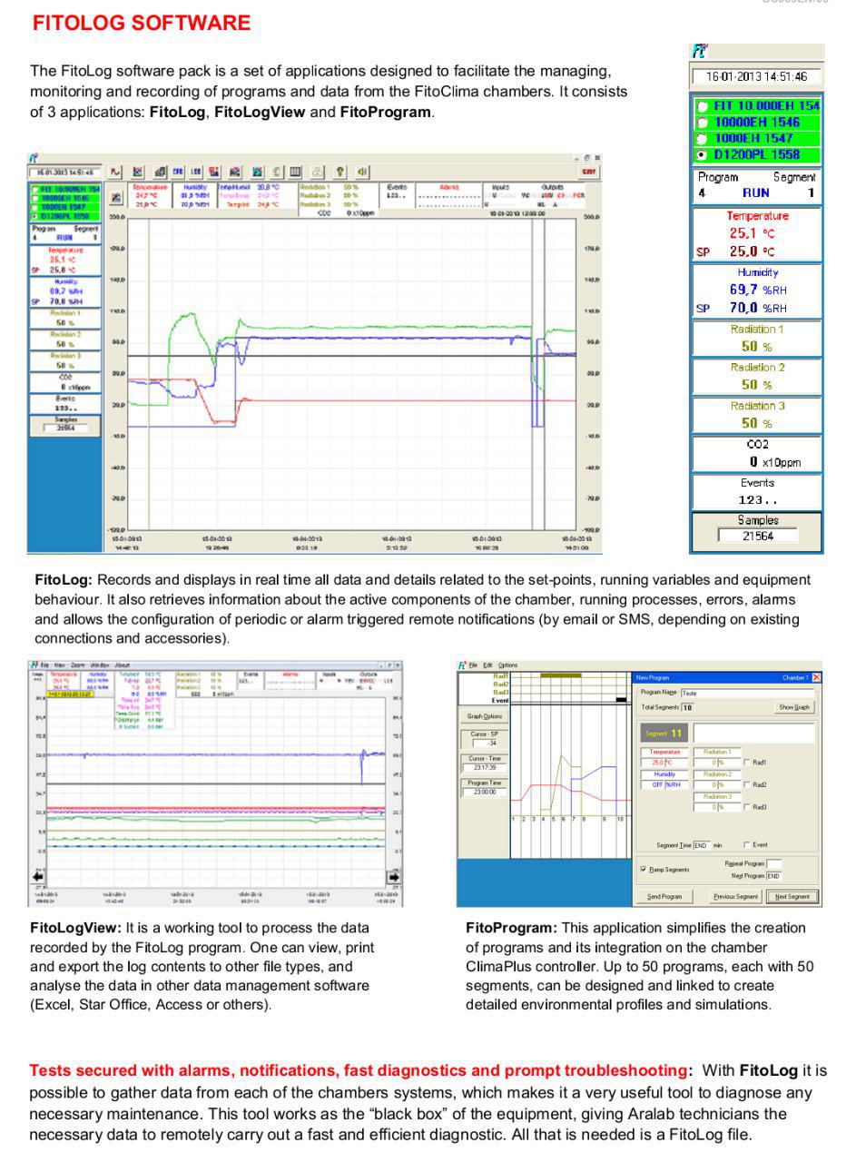Click the red curve icon in FitoLog toolbar
This screenshot has height=1162, width=866.
click(115, 171)
